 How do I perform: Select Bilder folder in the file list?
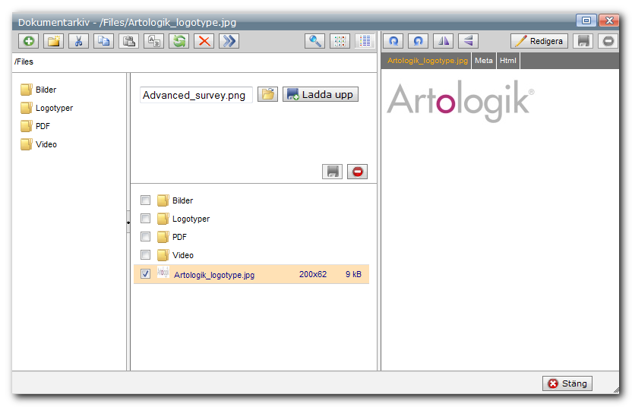click(175, 200)
